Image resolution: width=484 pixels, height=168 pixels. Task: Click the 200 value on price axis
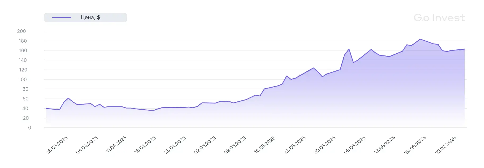coord(21,31)
